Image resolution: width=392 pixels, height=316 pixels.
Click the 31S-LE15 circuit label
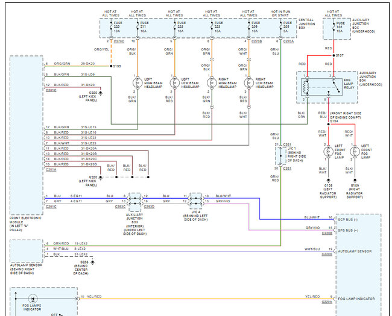(x=89, y=127)
